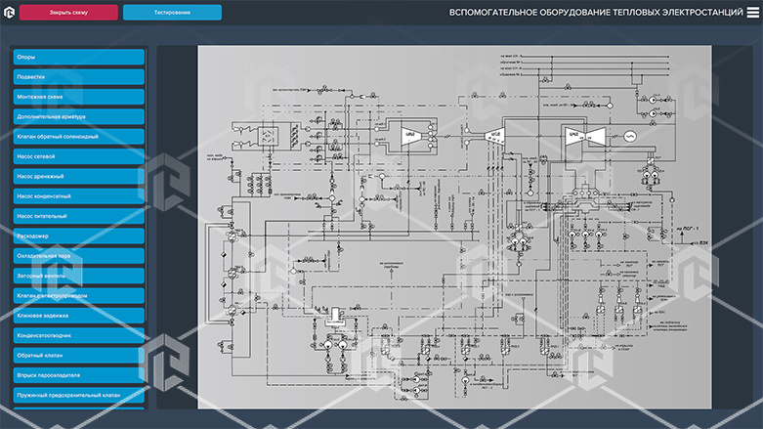This screenshot has height=429, width=763.
Task: Choose 'Дополнительная арматура' in the list
Action: point(79,116)
